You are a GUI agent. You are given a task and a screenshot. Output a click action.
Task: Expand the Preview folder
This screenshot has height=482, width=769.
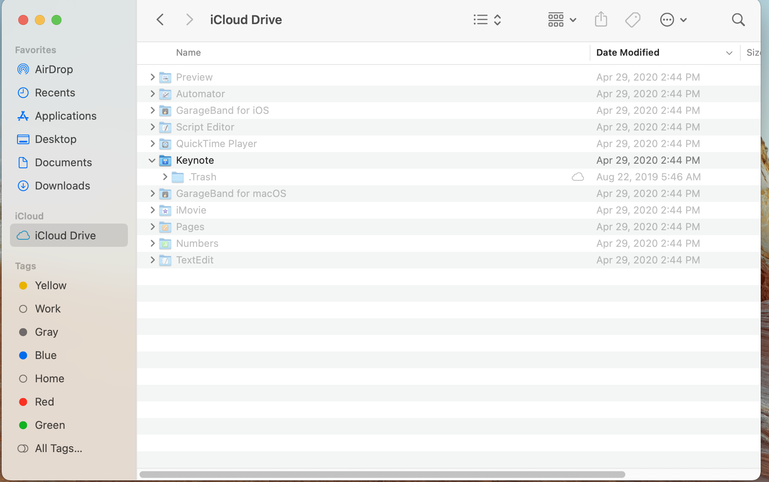point(152,77)
